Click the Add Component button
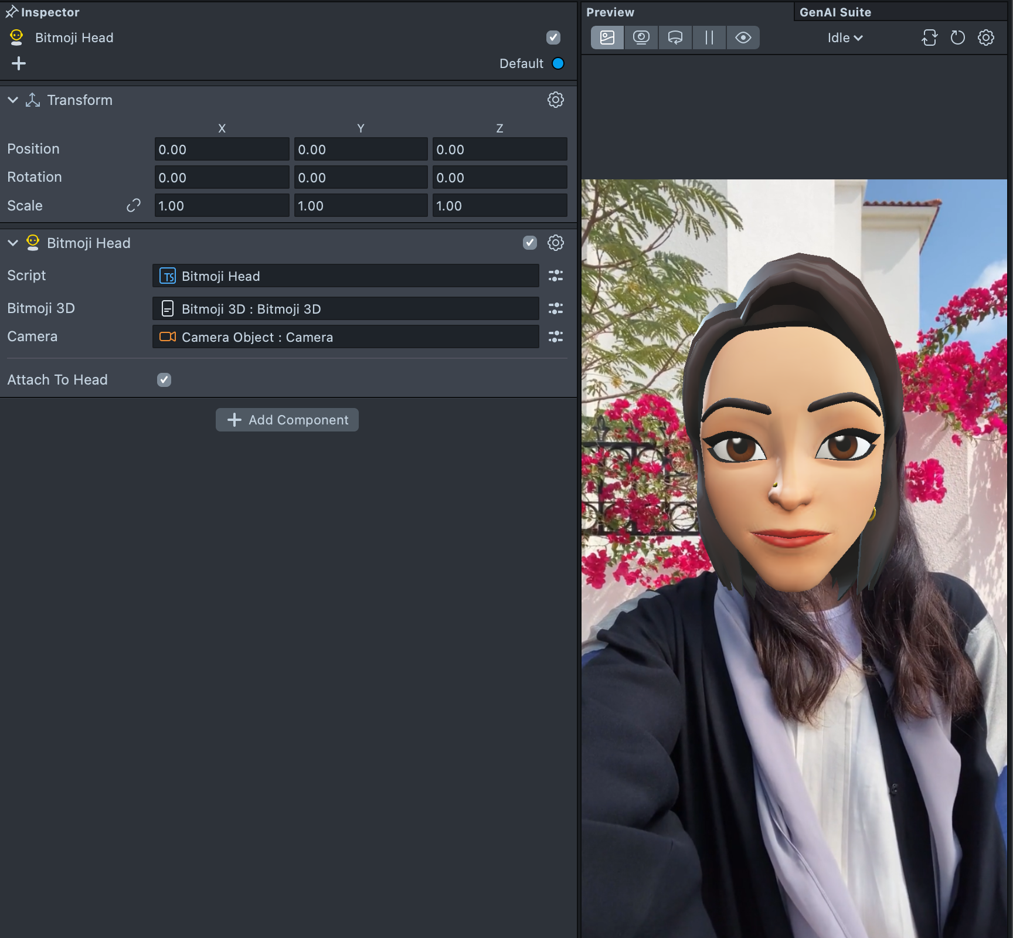Screen dimensions: 1013x938 coord(287,420)
